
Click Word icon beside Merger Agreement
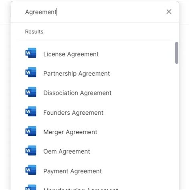click(x=31, y=131)
